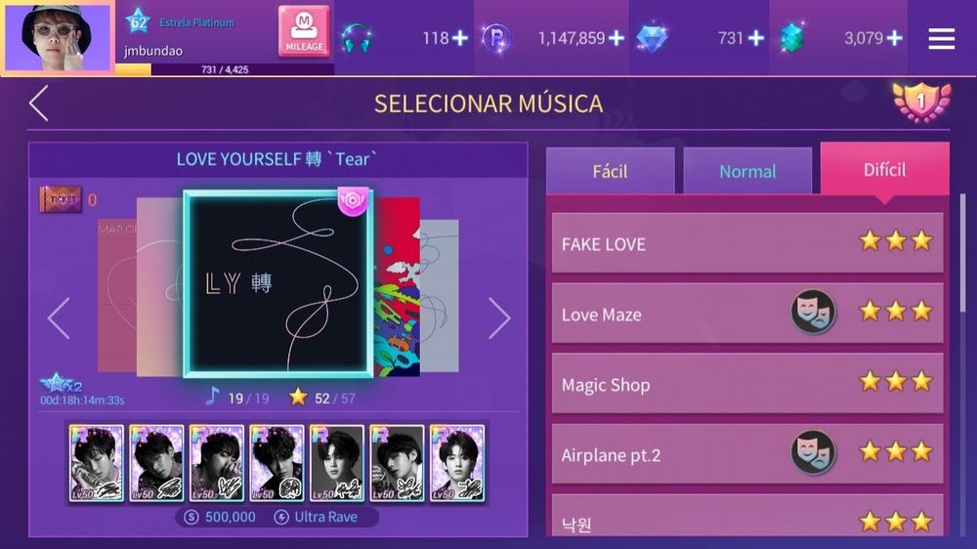Click the theater masks icon on Love Maze
Screen dimensions: 977x549
point(813,313)
